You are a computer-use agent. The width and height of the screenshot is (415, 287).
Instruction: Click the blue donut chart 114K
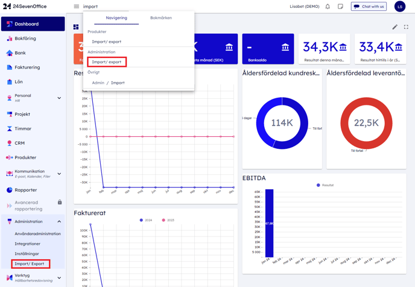coord(282,123)
